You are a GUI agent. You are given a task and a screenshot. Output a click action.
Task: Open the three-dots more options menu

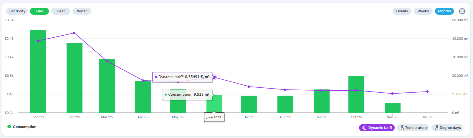462,11
